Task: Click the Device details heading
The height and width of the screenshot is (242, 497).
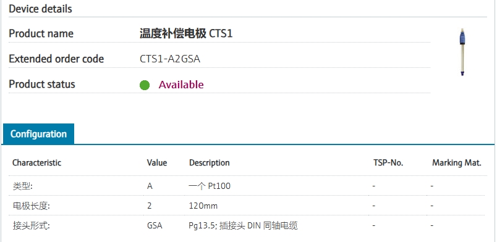Action: point(41,9)
